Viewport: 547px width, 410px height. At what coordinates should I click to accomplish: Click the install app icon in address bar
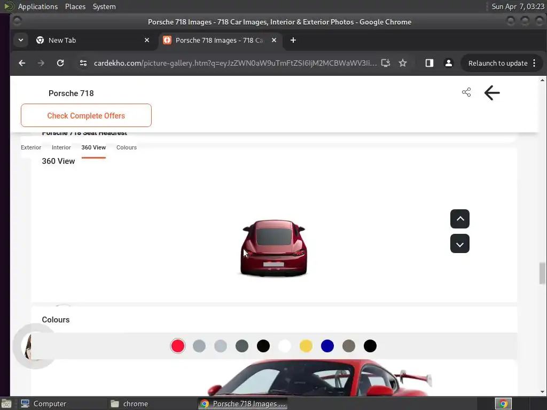click(x=386, y=63)
